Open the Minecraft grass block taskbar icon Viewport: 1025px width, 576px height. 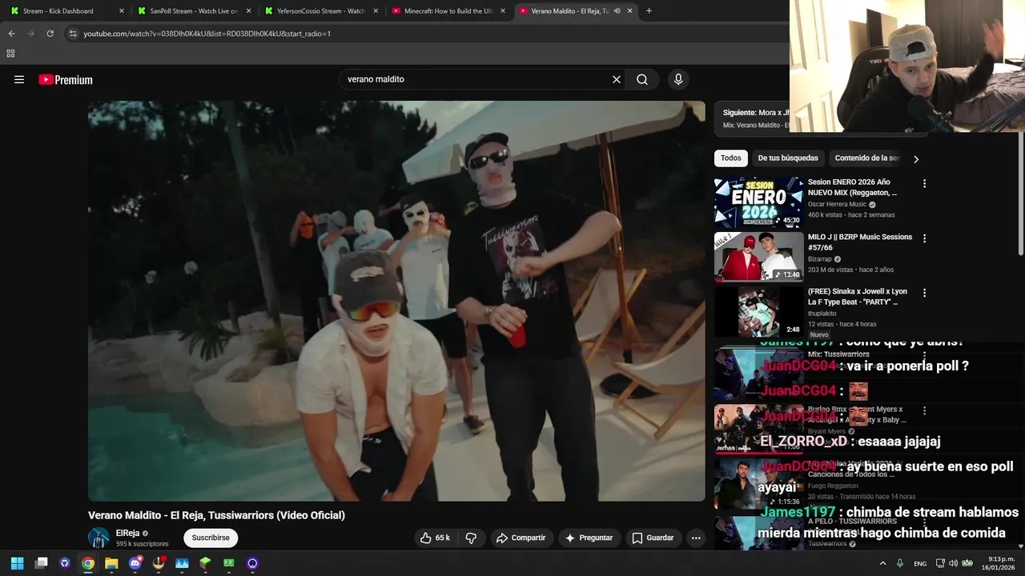point(205,563)
